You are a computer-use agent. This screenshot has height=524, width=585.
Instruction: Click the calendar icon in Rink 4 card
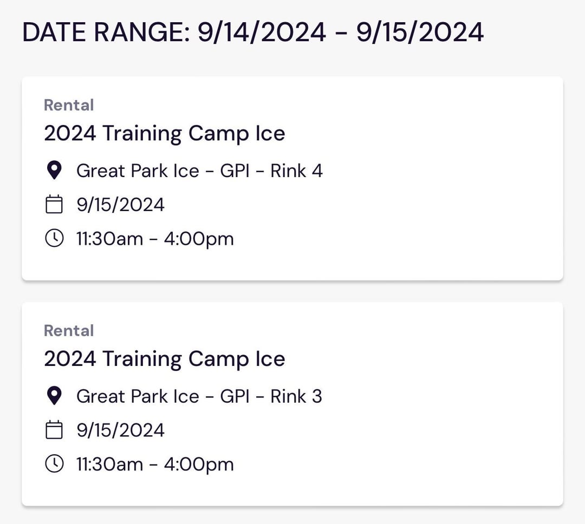click(x=54, y=205)
